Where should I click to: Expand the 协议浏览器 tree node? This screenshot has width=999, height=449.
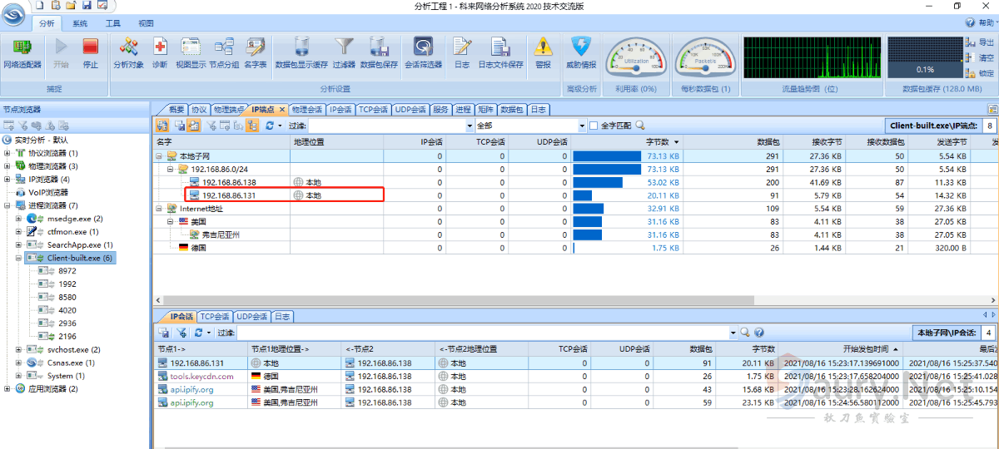(7, 153)
